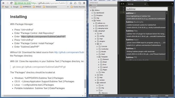This screenshot has height=98, width=175.
Task: Click the Pages folder icon
Action: pyautogui.click(x=101, y=70)
